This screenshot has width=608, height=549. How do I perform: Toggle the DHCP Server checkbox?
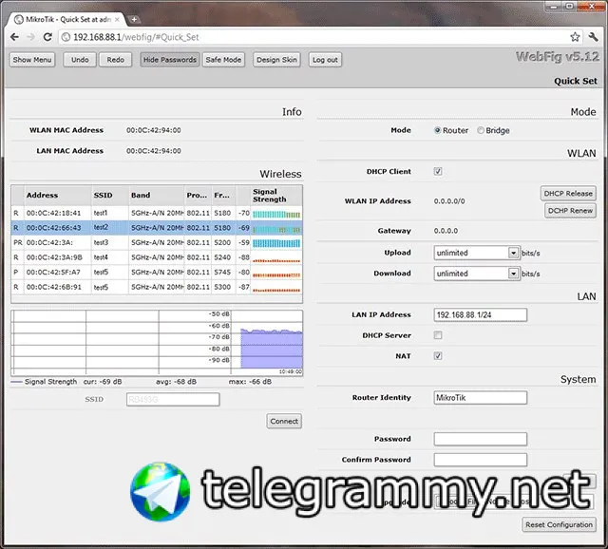click(x=438, y=335)
